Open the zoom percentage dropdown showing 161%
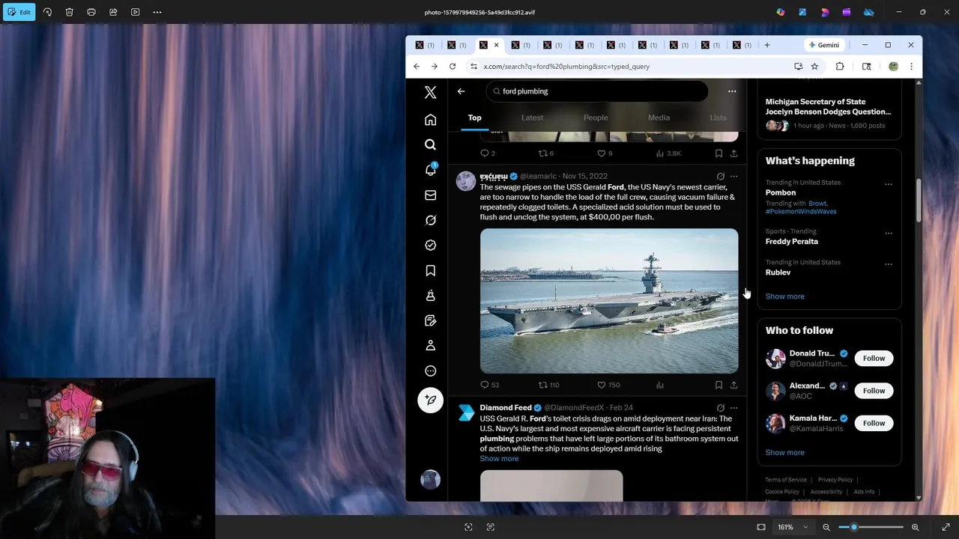959x539 pixels. [x=793, y=527]
